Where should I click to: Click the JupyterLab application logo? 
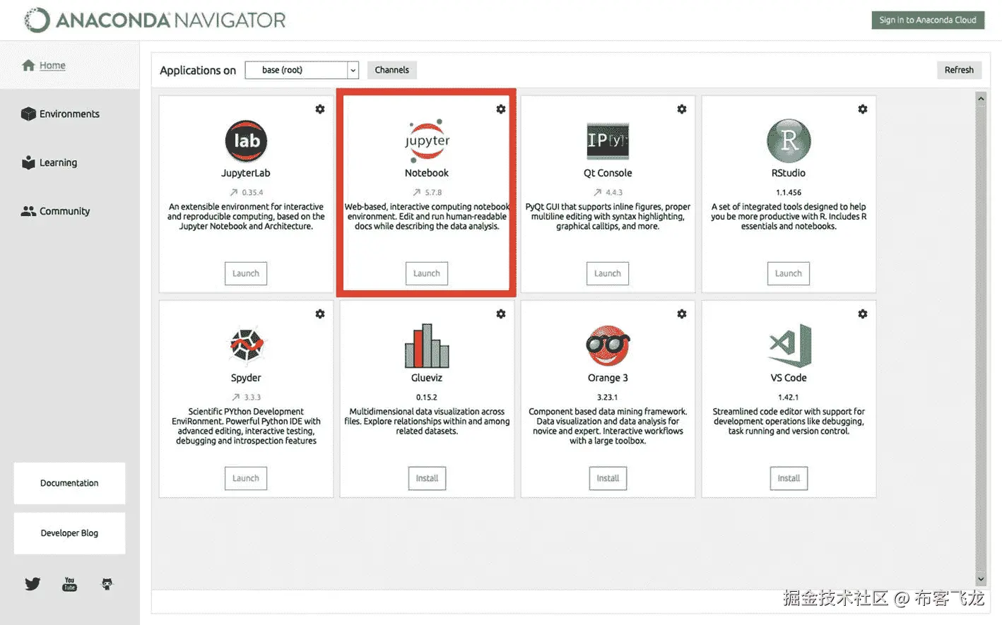(x=246, y=141)
